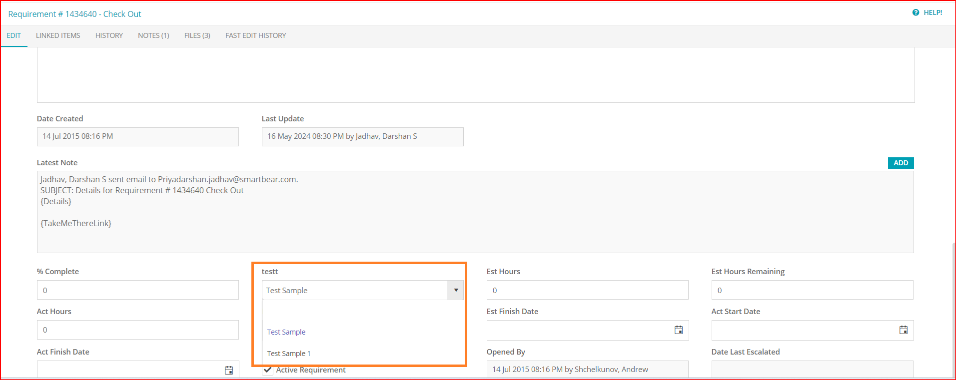The width and height of the screenshot is (956, 380).
Task: Collapse the testt dropdown using its arrow
Action: (x=455, y=290)
